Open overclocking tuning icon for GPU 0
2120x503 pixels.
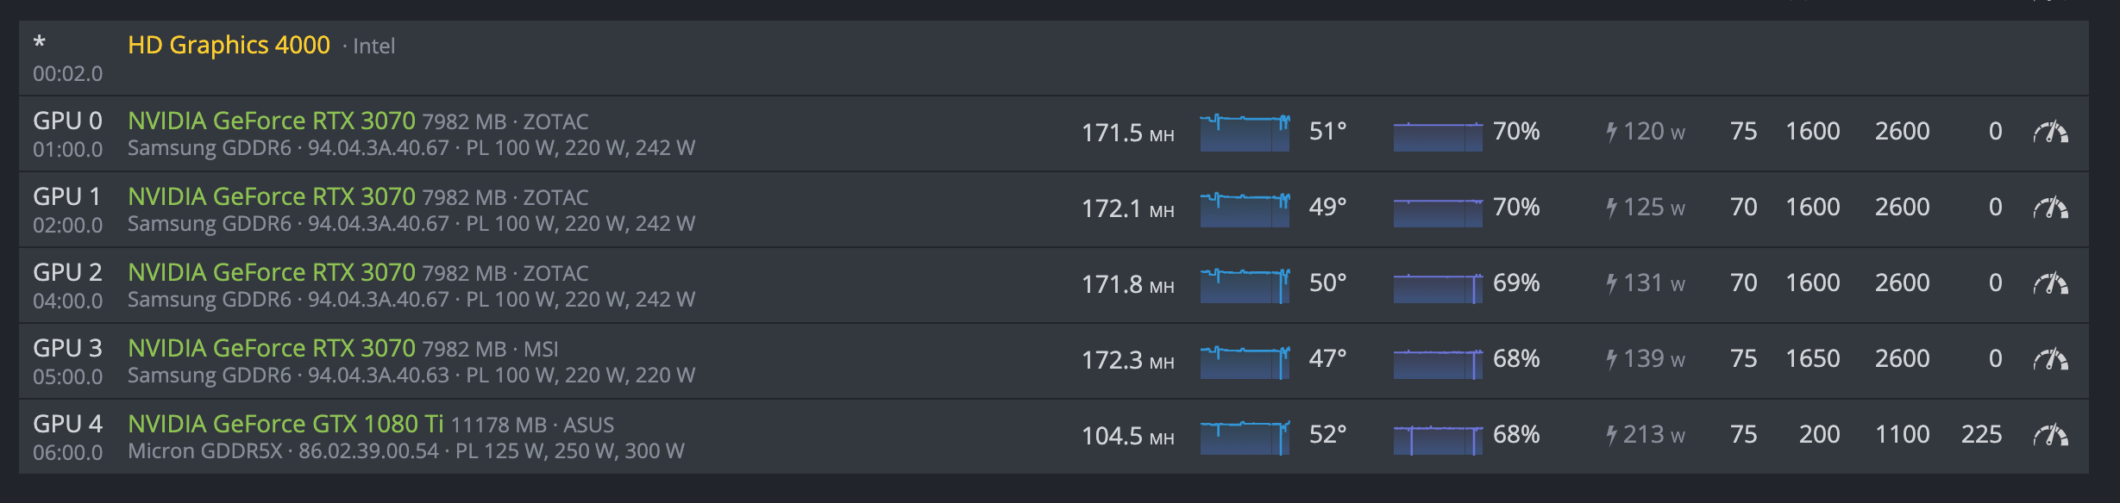(x=2050, y=133)
